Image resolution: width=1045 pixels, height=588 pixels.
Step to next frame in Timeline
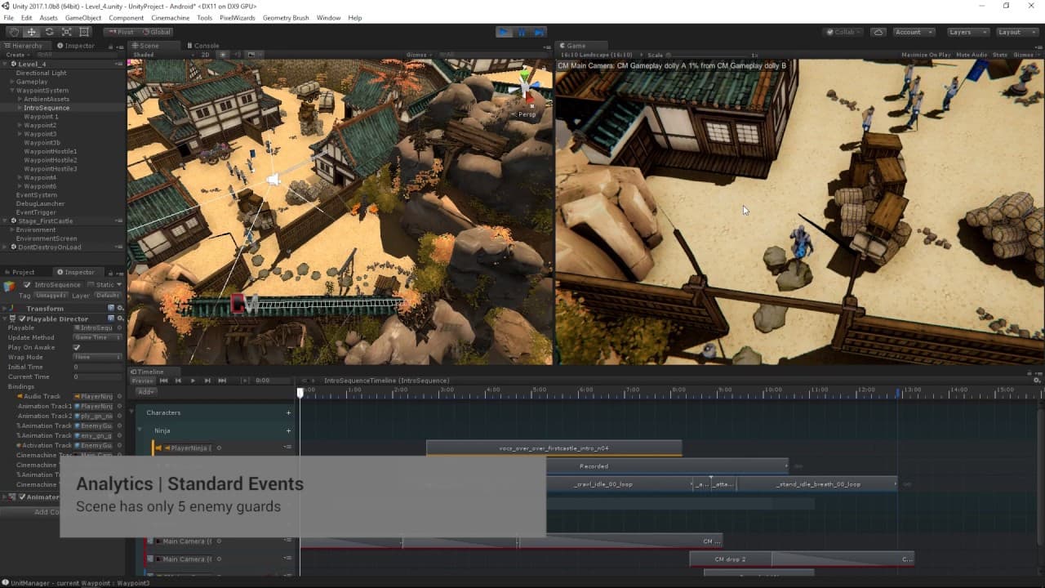(x=207, y=381)
